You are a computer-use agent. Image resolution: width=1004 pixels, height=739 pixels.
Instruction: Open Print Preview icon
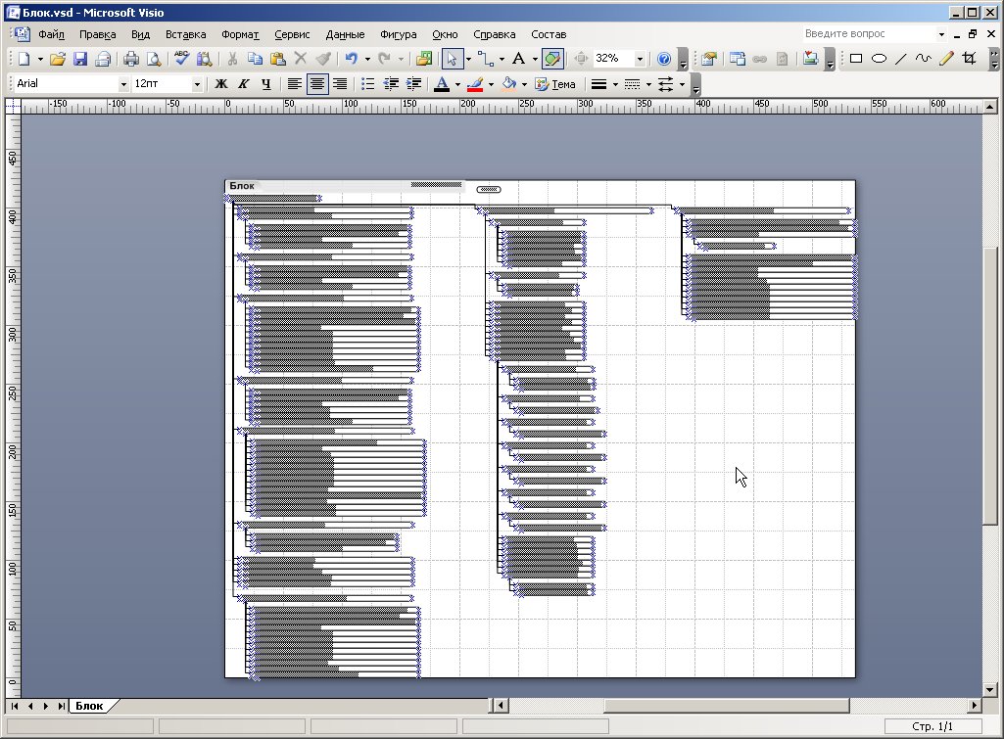(x=154, y=59)
